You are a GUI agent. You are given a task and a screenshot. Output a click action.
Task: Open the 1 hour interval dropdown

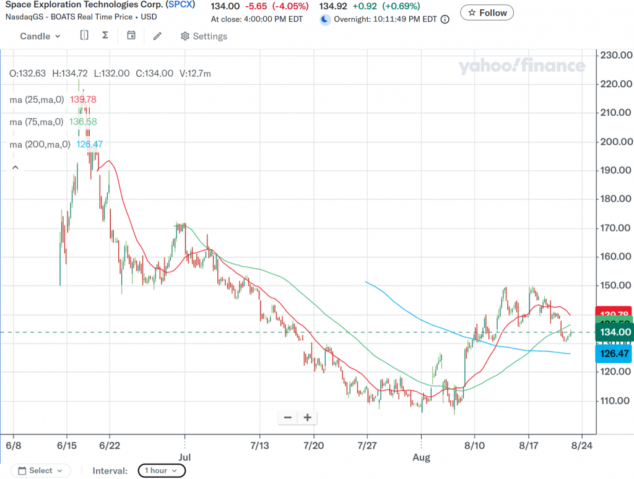162,470
